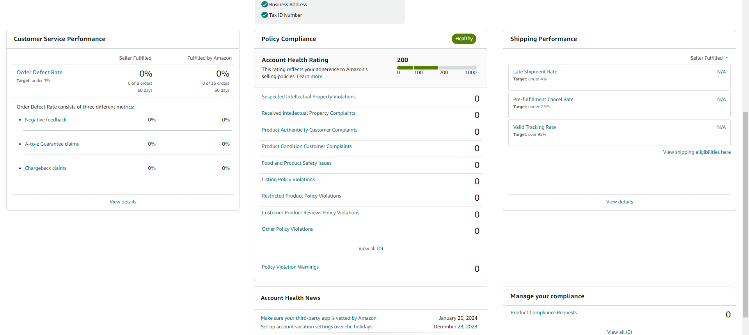The height and width of the screenshot is (335, 749).
Task: Click the 'Fulfilled by Amazon' column header
Action: [209, 58]
